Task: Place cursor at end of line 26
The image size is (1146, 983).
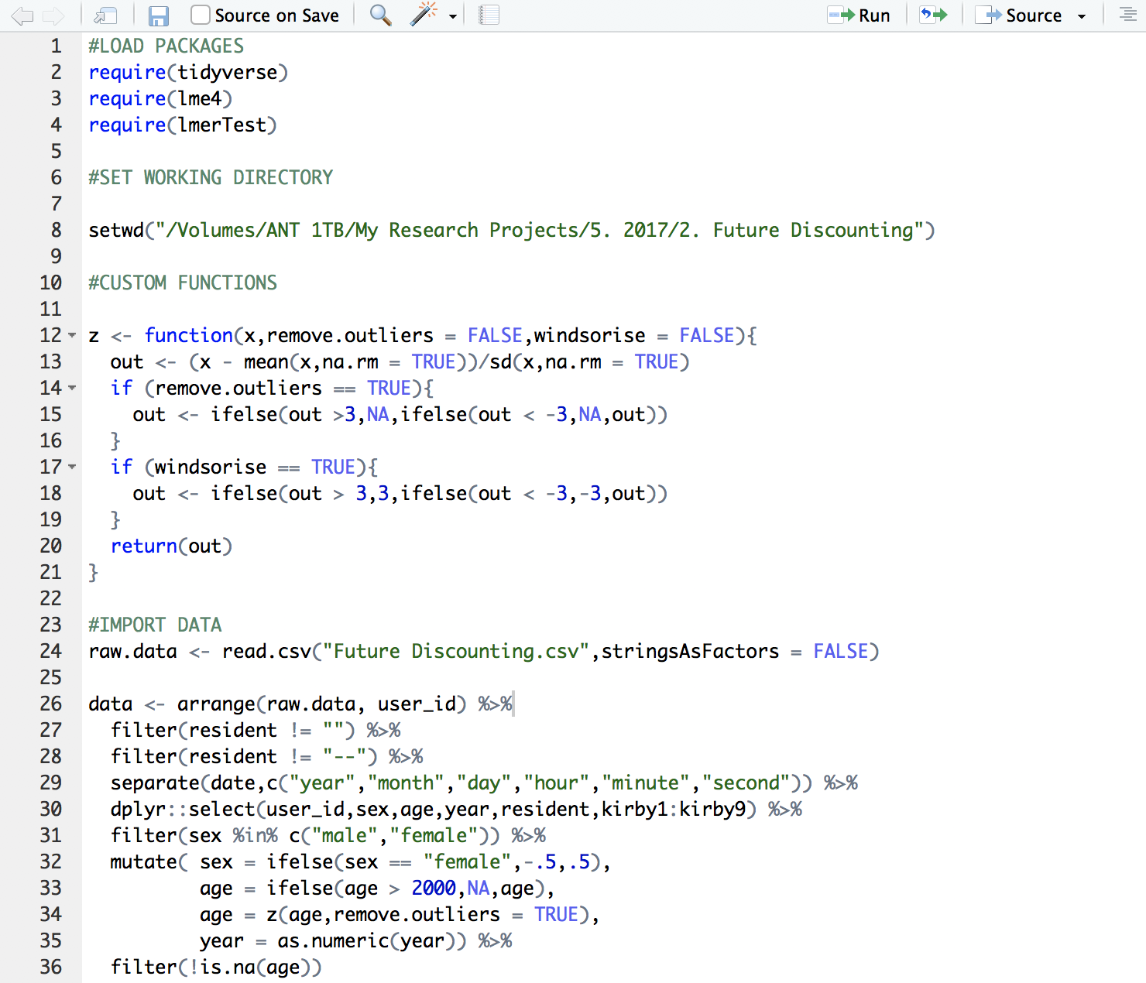Action: point(513,704)
